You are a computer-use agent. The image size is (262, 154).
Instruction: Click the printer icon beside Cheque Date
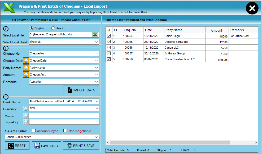(26, 60)
